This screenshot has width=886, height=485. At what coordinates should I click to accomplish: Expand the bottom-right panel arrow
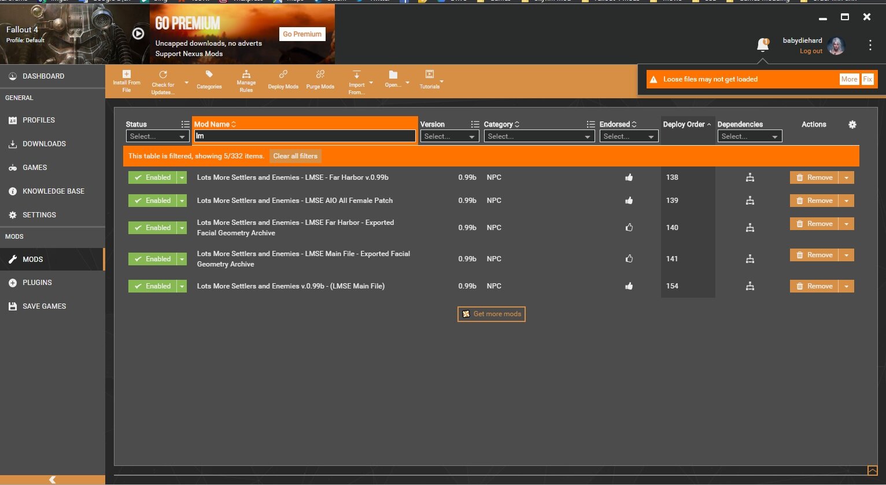[x=872, y=470]
